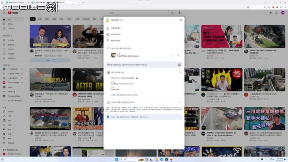The image size is (288, 162).
Task: Expand the 'Your content' chevron in sidebar
Action: [x=12, y=36]
